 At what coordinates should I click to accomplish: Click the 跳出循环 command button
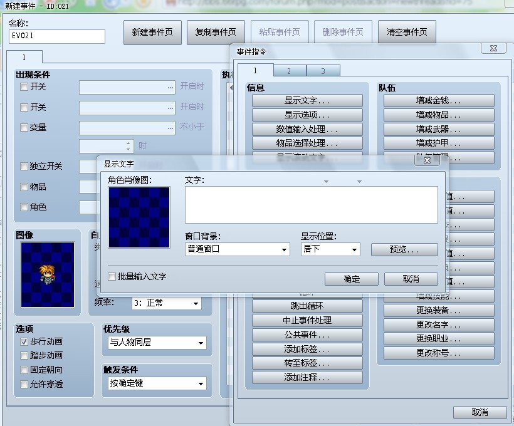click(308, 306)
